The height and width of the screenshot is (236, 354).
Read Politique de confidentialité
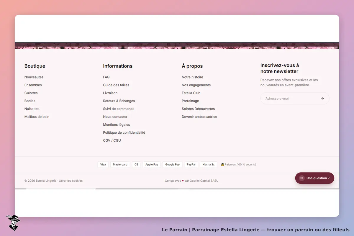tap(124, 133)
